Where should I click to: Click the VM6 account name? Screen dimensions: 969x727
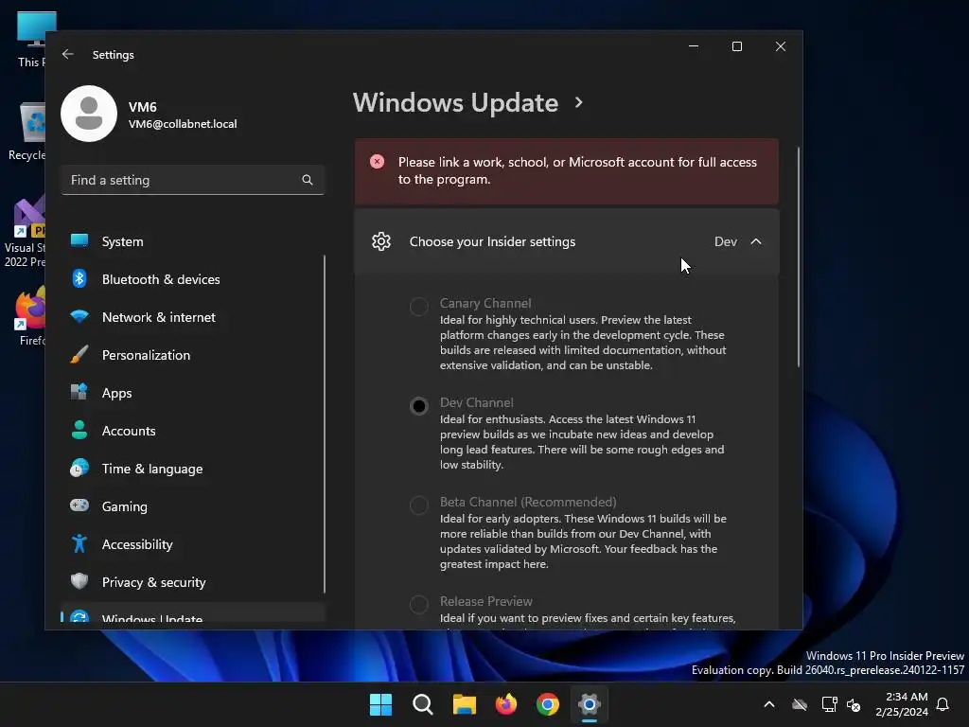(142, 107)
